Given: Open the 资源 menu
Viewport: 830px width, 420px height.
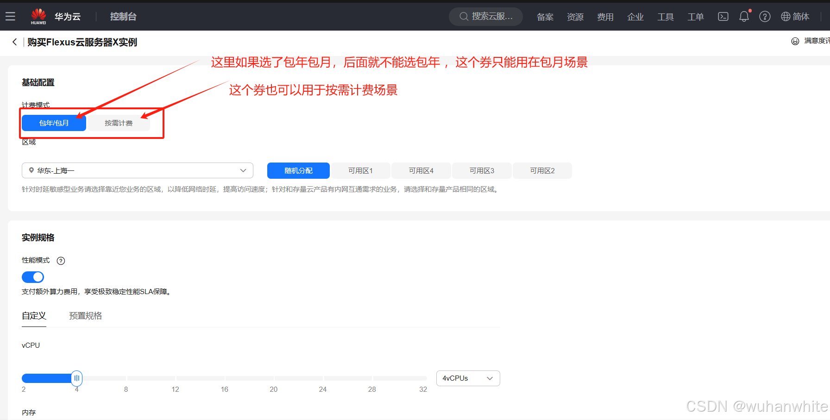Looking at the screenshot, I should pyautogui.click(x=575, y=17).
